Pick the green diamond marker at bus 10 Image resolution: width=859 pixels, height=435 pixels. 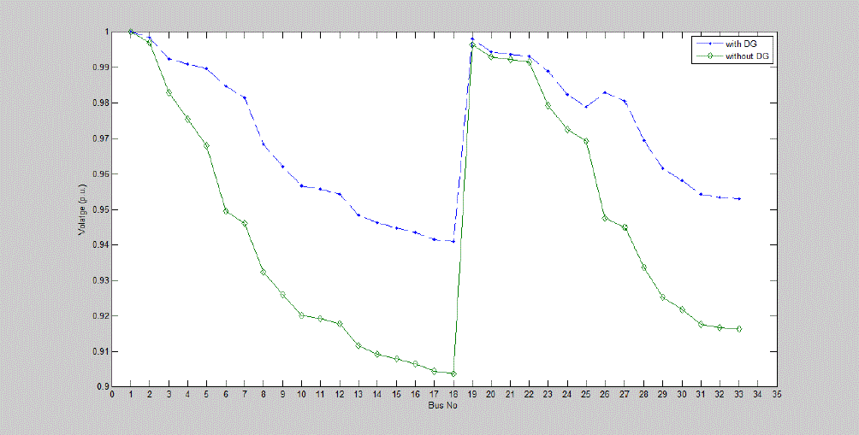(301, 315)
